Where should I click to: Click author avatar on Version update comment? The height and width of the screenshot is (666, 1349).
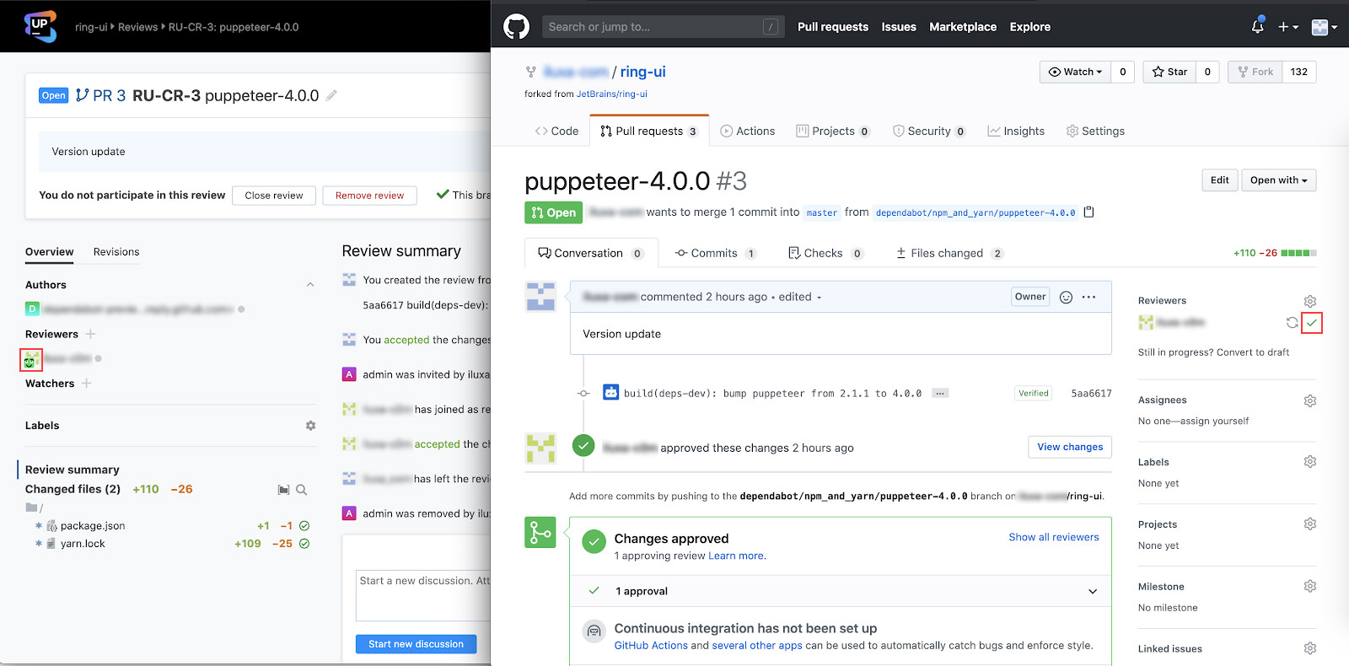(540, 296)
